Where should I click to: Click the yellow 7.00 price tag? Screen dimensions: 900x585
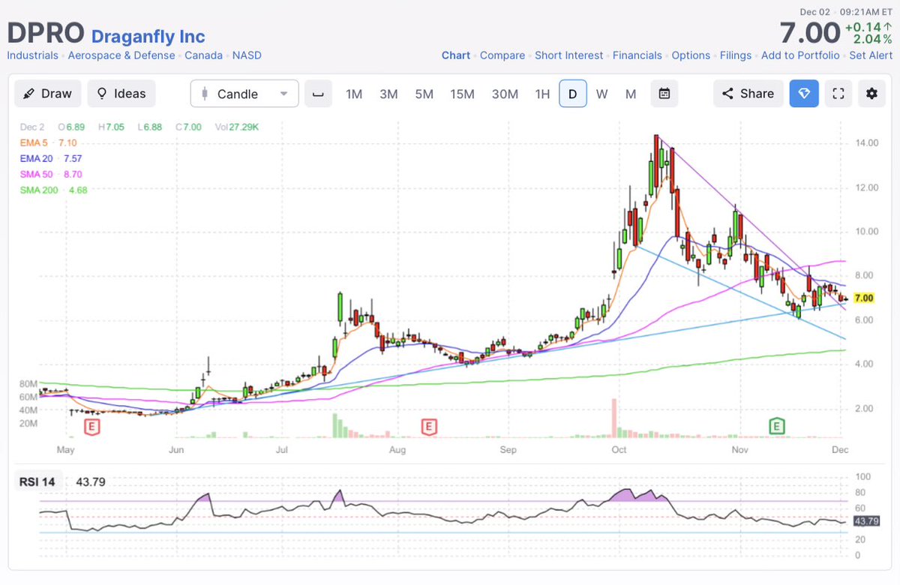863,298
